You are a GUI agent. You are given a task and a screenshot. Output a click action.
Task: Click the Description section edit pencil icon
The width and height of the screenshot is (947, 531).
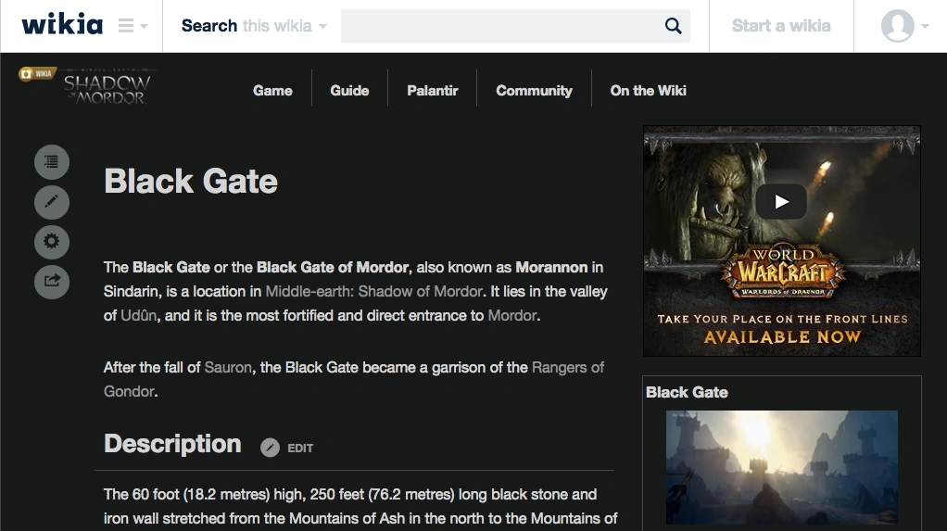tap(270, 448)
